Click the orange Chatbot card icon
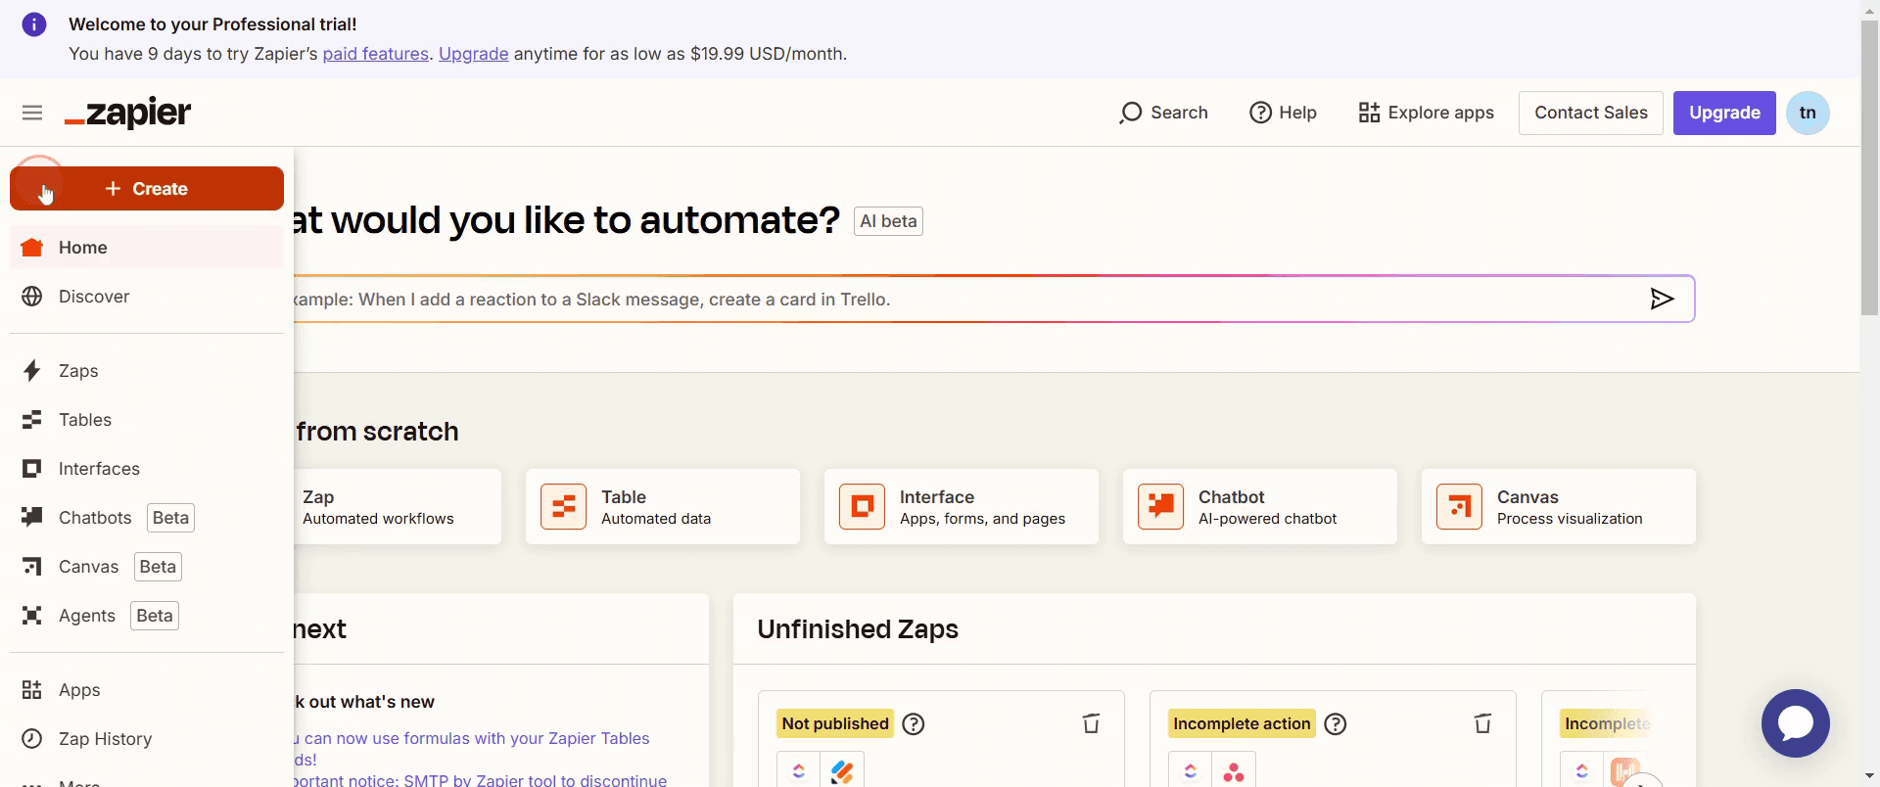Screen dimensions: 1880x787 [x=1161, y=507]
